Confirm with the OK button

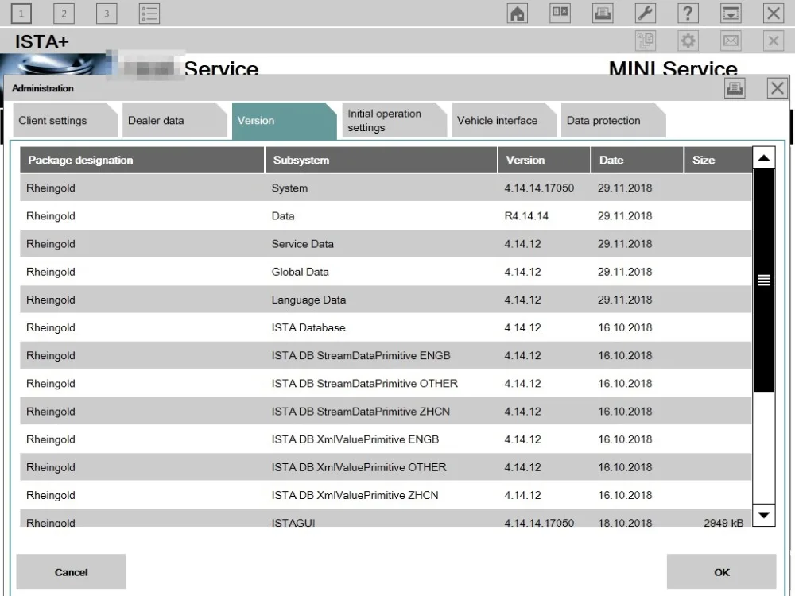coord(722,571)
